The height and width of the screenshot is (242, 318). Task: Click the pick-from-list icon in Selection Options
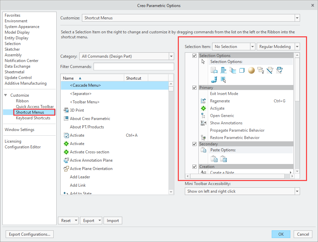214,70
